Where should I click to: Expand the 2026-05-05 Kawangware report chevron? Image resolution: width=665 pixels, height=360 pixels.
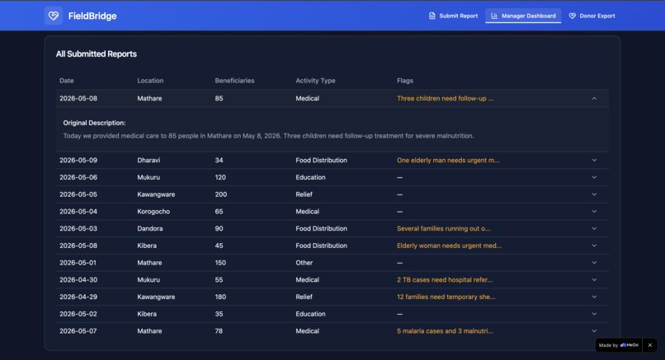coord(594,194)
